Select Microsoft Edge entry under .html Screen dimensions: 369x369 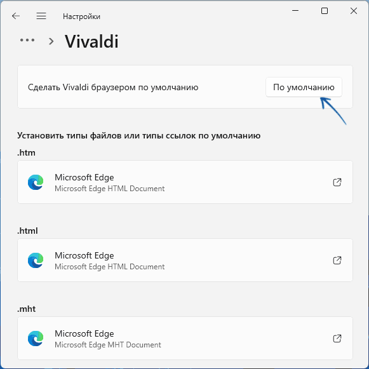(185, 260)
